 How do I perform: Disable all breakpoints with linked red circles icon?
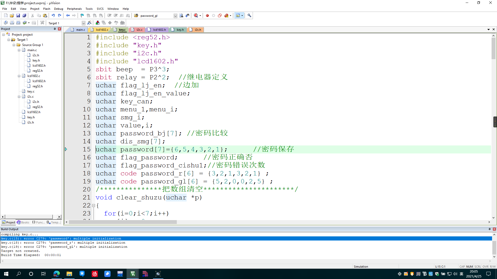tap(220, 16)
